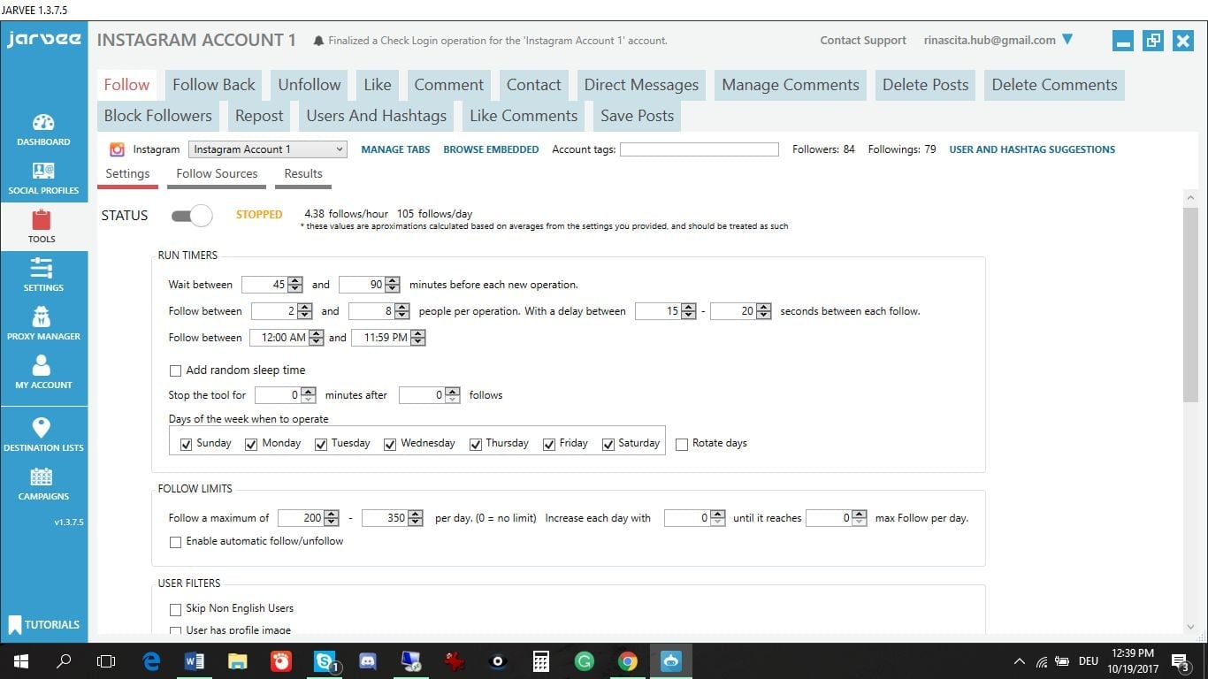Adjust the wait maximum 90 stepper

(393, 285)
